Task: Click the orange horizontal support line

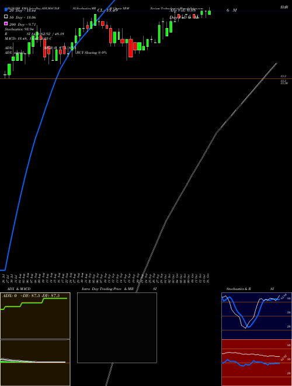Action: point(146,79)
